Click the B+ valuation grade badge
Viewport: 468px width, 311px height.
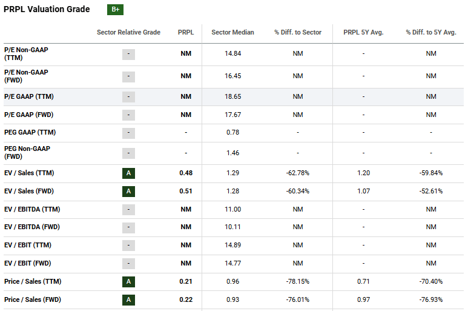click(x=115, y=10)
